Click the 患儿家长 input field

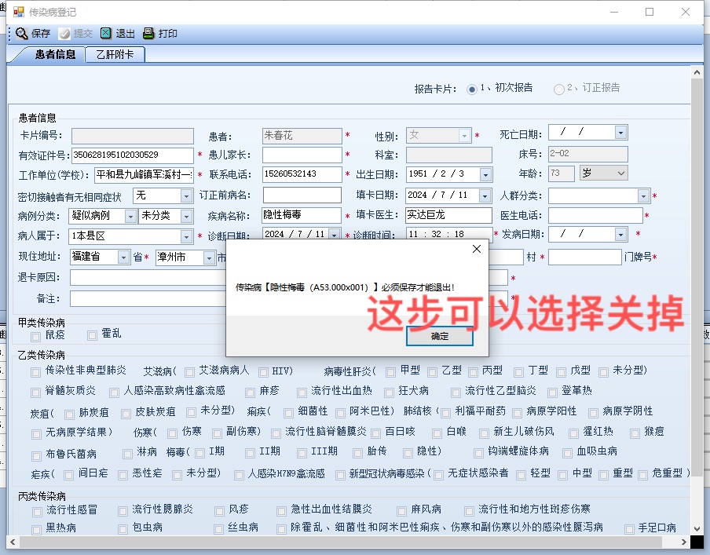(x=302, y=155)
